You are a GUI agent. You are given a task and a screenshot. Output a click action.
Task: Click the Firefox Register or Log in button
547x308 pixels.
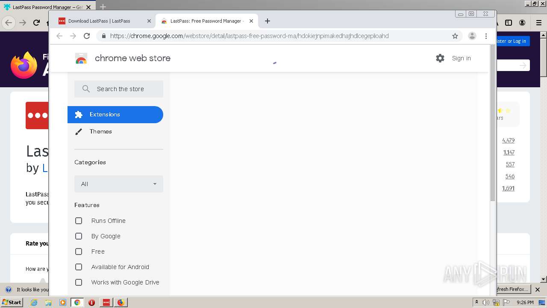pos(513,41)
